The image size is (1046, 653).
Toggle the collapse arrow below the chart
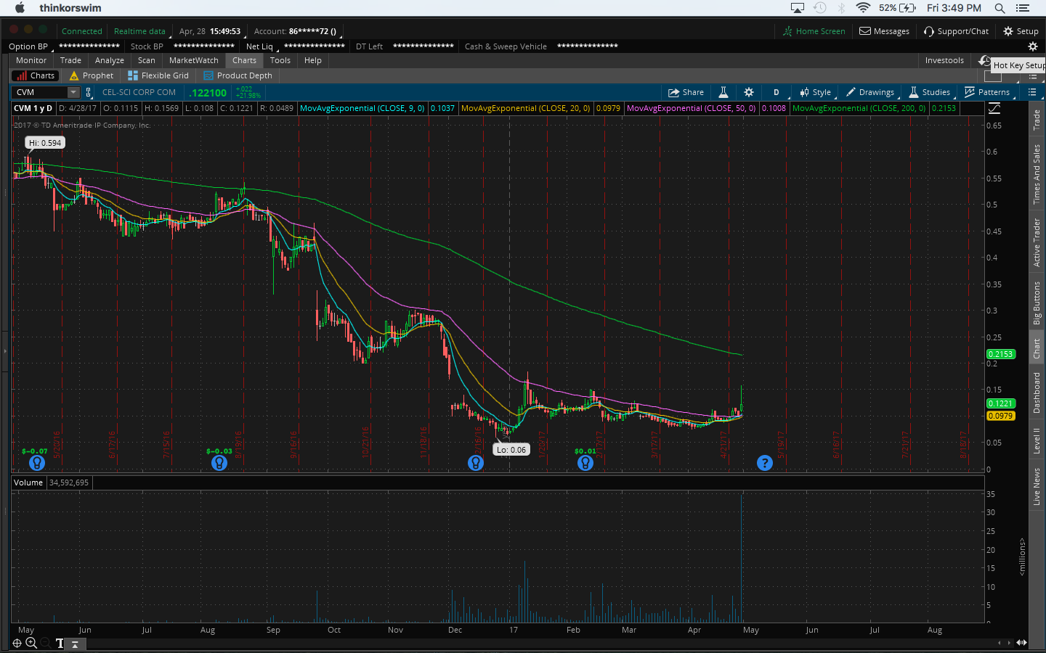point(74,644)
